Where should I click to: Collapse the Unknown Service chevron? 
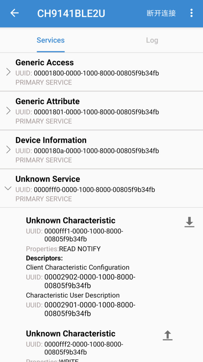coord(8,188)
